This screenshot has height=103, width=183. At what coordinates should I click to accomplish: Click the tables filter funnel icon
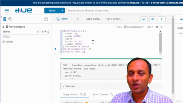click(x=42, y=32)
